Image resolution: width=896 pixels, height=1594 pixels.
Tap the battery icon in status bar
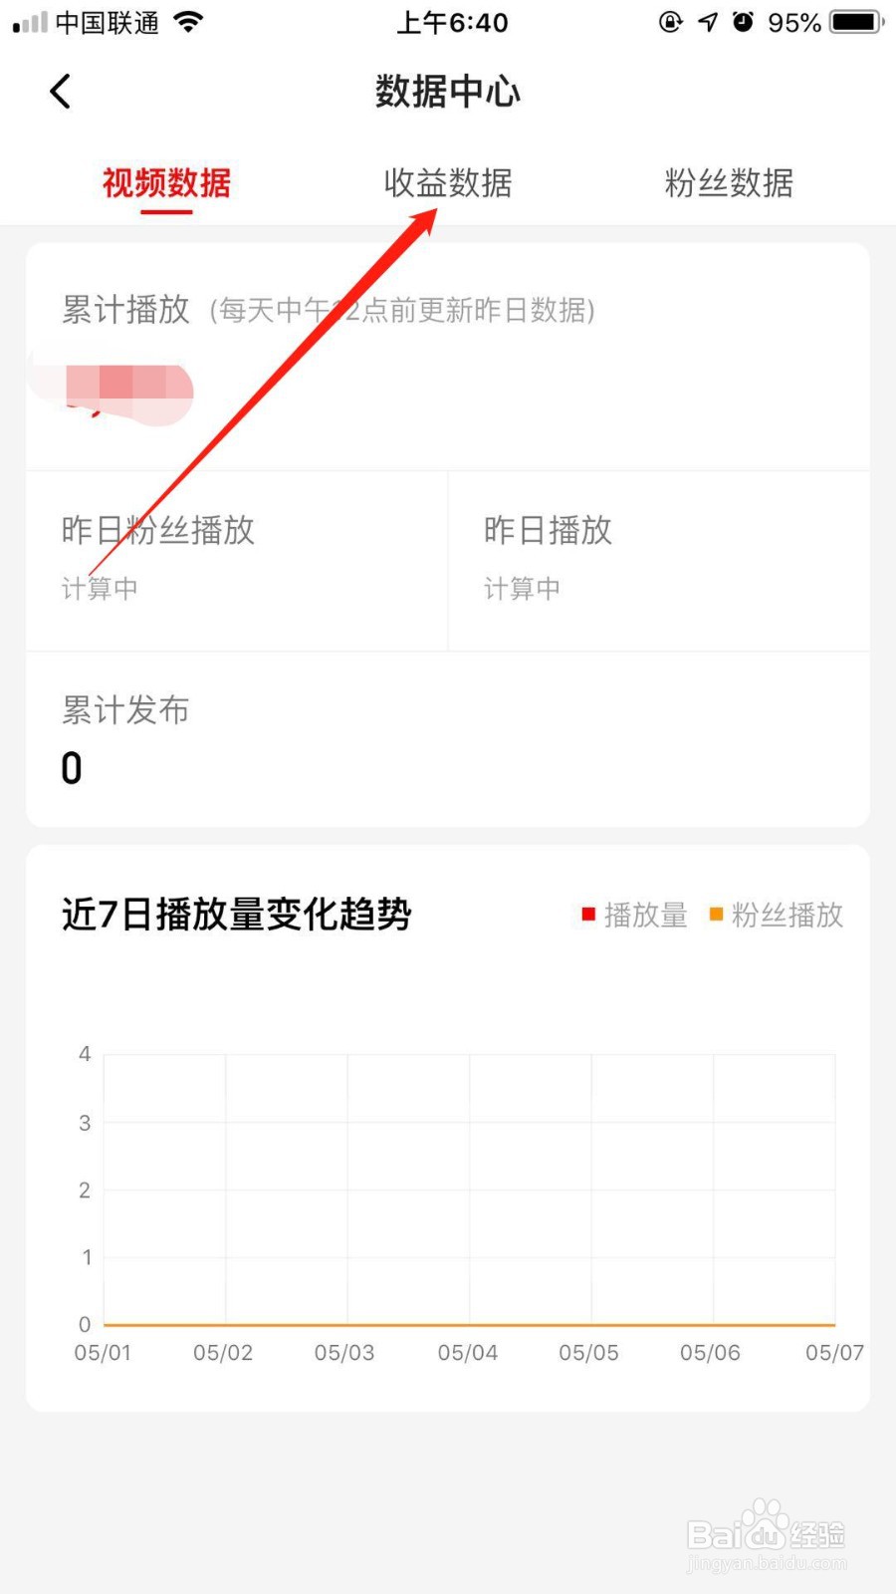pyautogui.click(x=857, y=22)
